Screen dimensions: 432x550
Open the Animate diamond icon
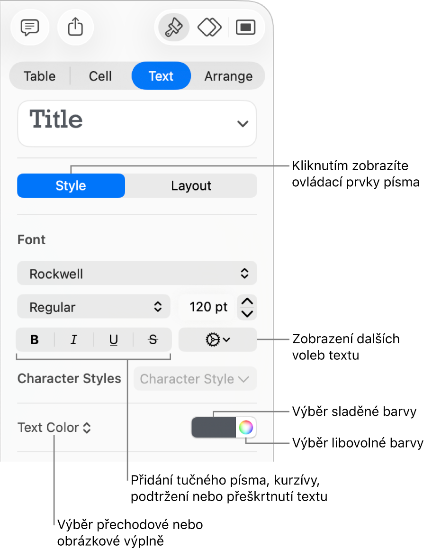tap(209, 27)
